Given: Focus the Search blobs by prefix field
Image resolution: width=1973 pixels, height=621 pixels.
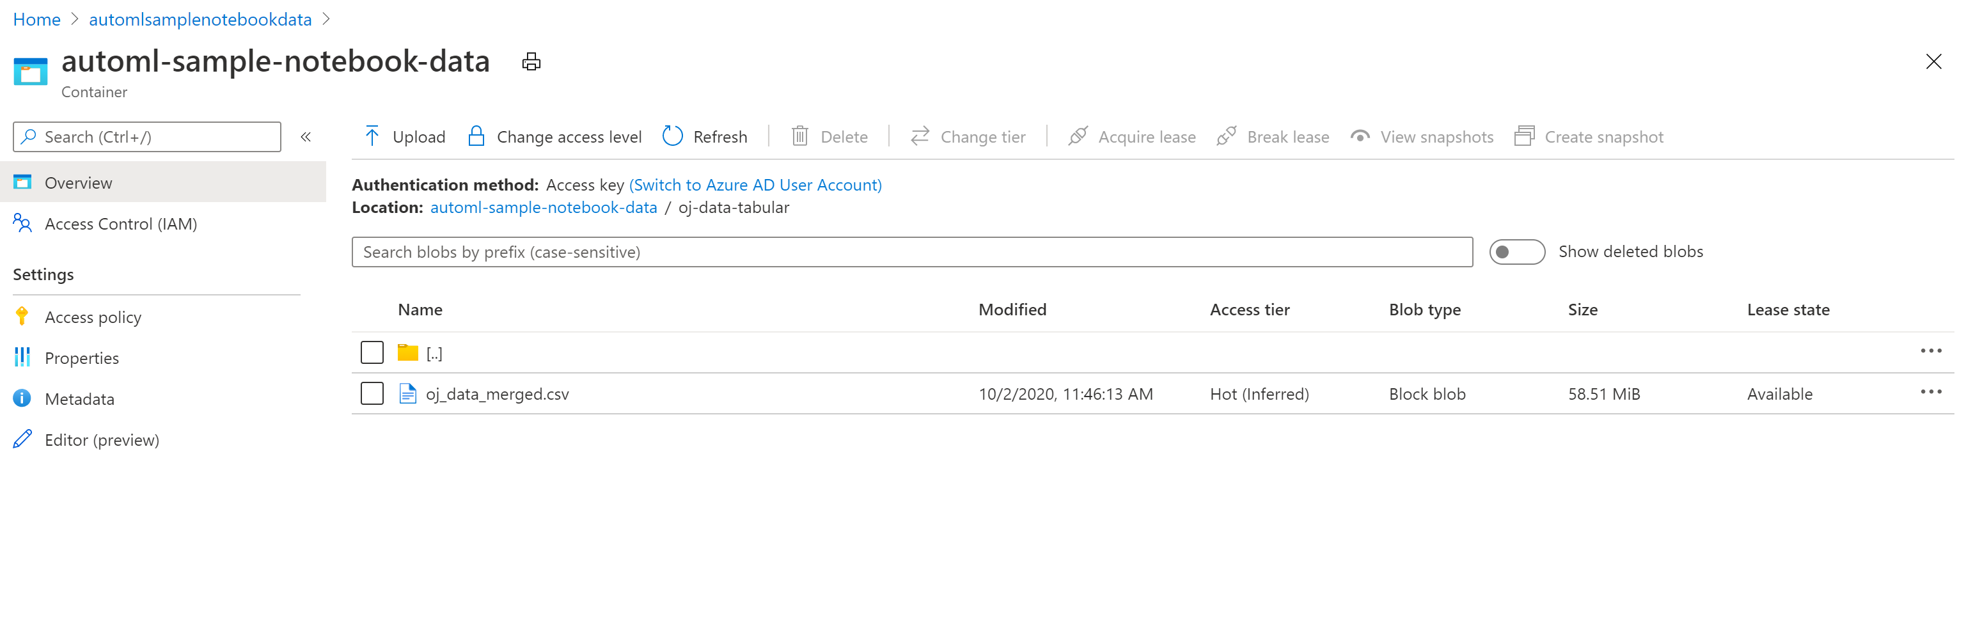Looking at the screenshot, I should (x=911, y=252).
